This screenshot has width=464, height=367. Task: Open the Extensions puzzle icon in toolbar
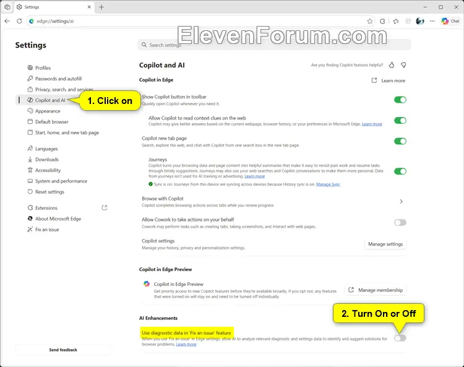point(382,21)
